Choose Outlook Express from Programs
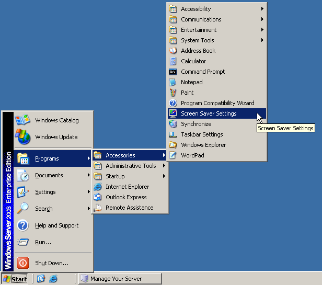The image size is (322, 285). tap(126, 197)
